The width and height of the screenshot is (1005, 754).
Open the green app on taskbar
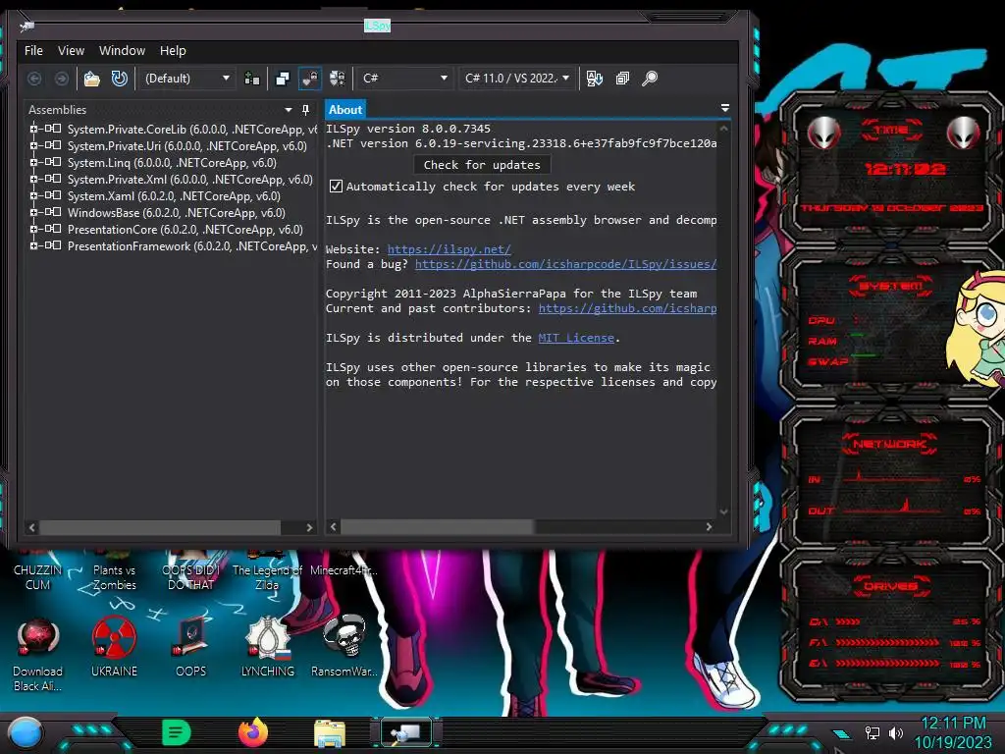[x=177, y=732]
